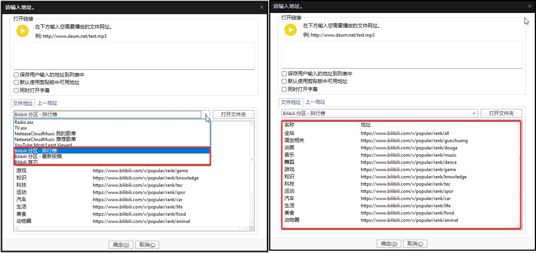This screenshot has width=536, height=253.
Task: Pick YouTube Most/Least Viewed option
Action: (112, 145)
